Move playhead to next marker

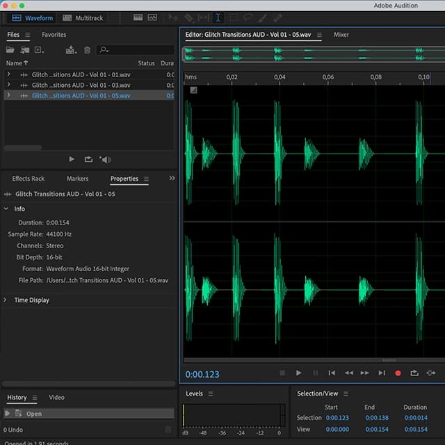pyautogui.click(x=381, y=373)
